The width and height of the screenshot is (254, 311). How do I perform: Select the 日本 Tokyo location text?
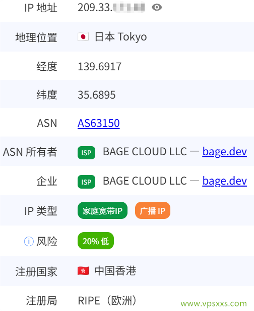pos(121,37)
